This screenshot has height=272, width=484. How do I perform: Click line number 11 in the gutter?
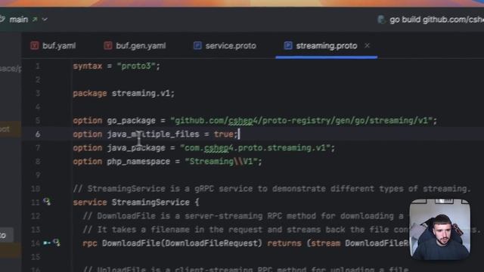pyautogui.click(x=36, y=202)
